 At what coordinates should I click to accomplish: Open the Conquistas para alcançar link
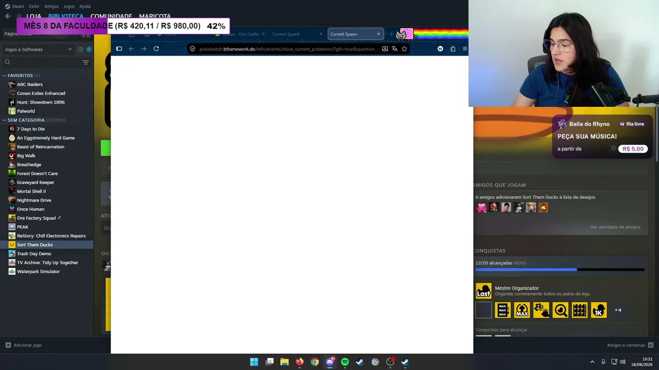click(501, 330)
